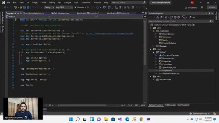Switch to IApplicationDBContext.cs tab
The width and height of the screenshot is (219, 123).
point(118,13)
